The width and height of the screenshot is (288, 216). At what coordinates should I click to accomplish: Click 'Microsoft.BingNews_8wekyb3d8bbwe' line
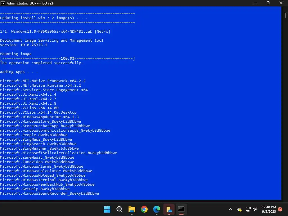[36, 139]
